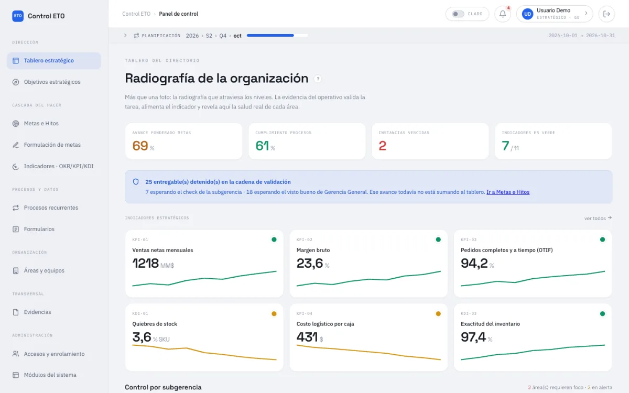
Task: Click the logout icon button
Action: pos(606,14)
